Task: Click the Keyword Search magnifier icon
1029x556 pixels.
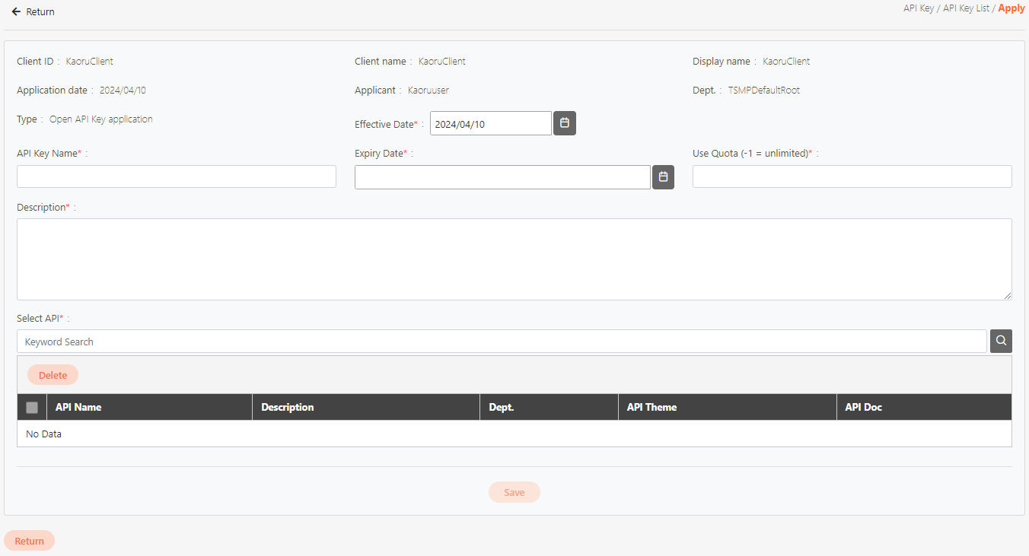Action: coord(1001,342)
